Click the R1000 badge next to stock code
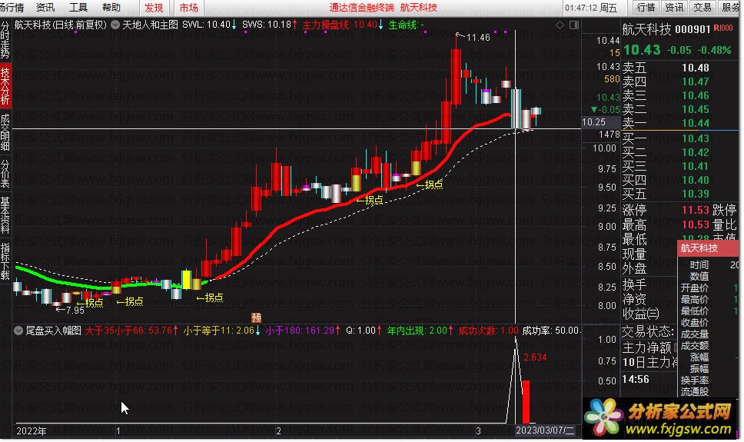Image resolution: width=744 pixels, height=442 pixels. click(x=722, y=28)
